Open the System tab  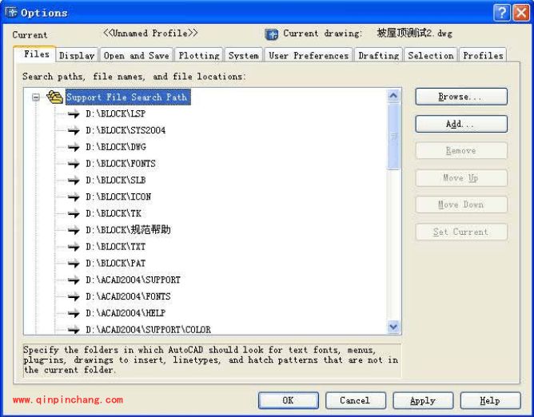pyautogui.click(x=244, y=55)
